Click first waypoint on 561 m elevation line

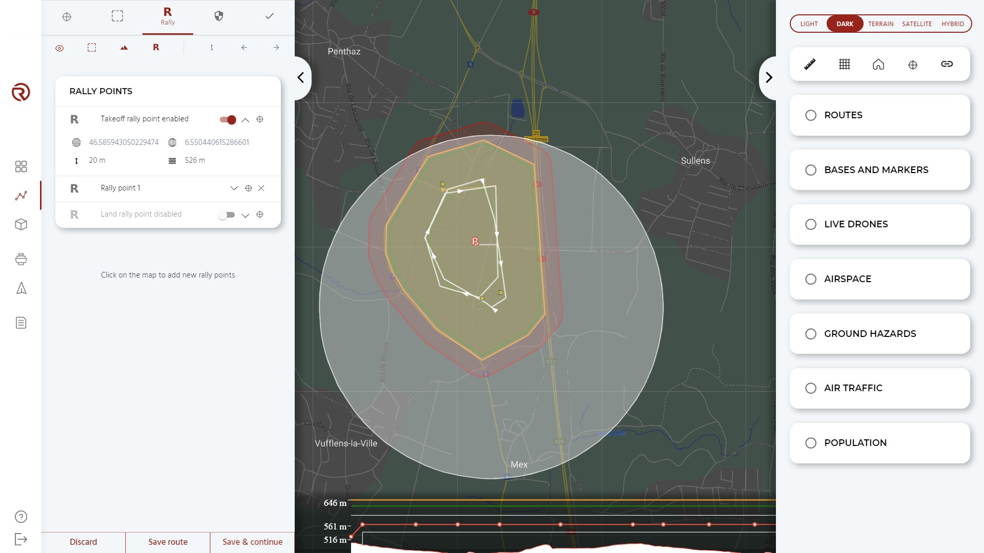click(x=362, y=524)
